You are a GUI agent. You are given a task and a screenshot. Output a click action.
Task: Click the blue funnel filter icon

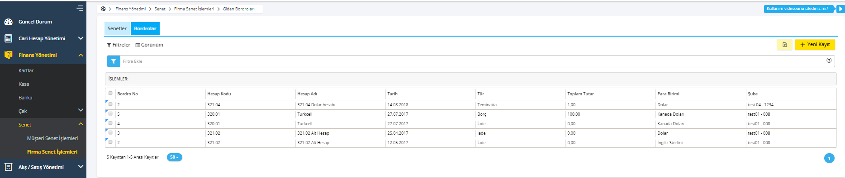pyautogui.click(x=114, y=61)
